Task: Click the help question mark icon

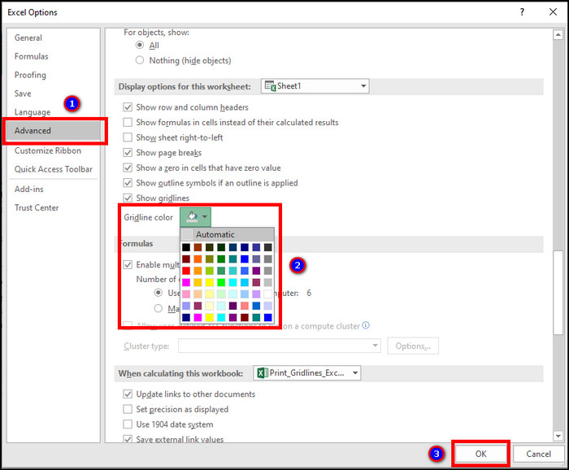Action: point(522,12)
